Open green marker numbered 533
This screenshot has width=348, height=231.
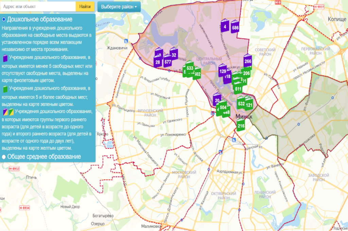tap(190, 68)
